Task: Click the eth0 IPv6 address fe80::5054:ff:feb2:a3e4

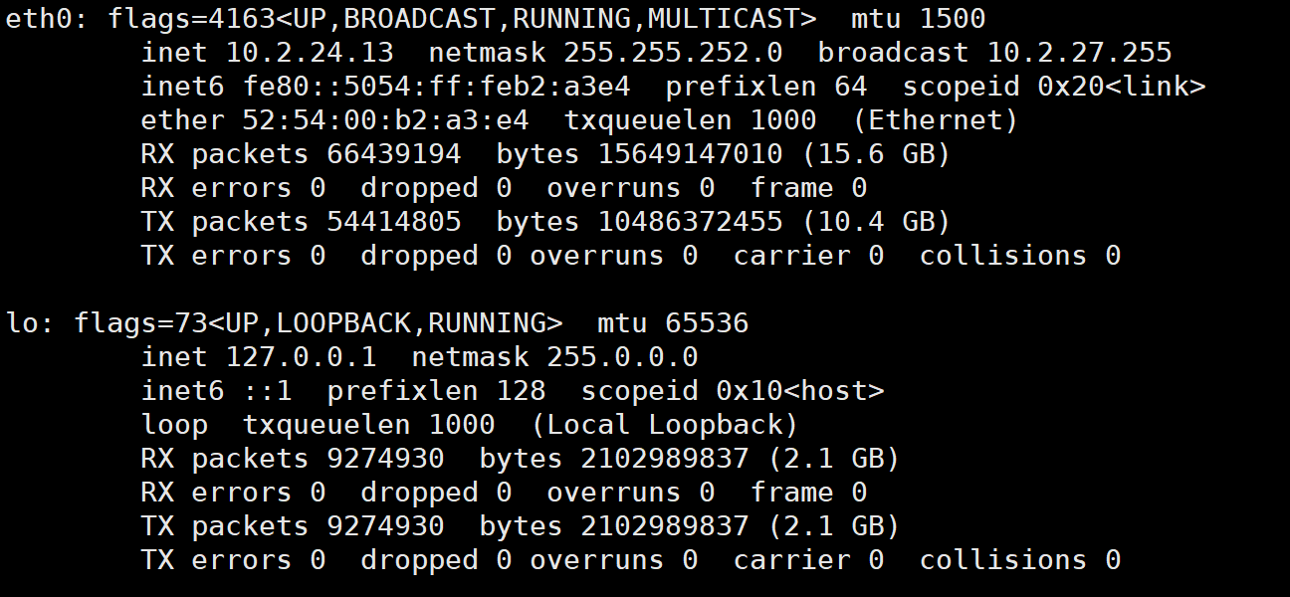Action: pyautogui.click(x=437, y=87)
